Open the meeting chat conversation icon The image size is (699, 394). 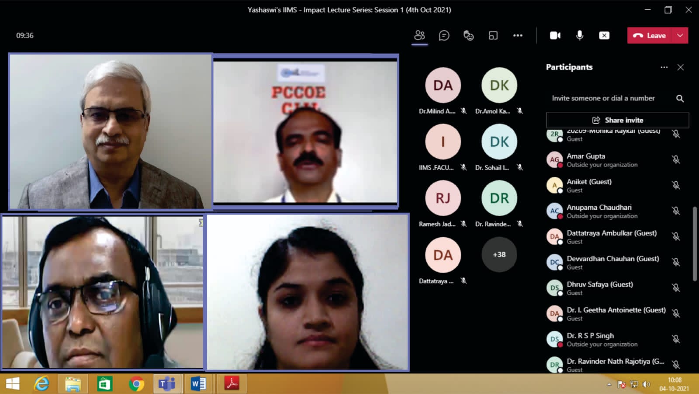tap(444, 35)
